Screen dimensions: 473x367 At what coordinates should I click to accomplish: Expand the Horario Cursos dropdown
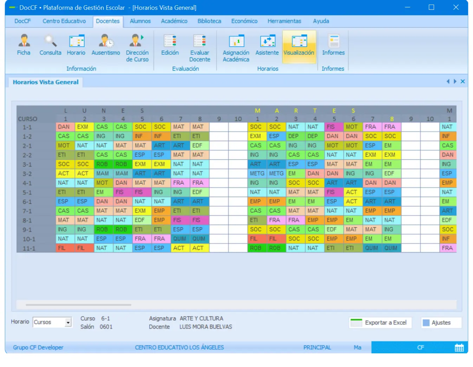click(x=68, y=322)
